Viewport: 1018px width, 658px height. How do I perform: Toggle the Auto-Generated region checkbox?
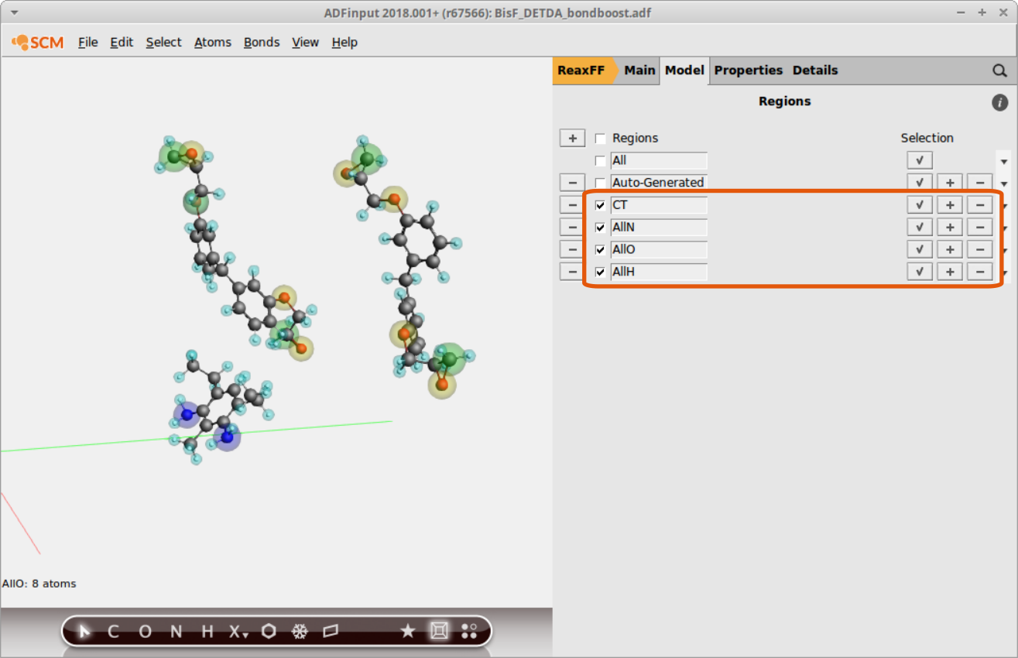pos(600,183)
